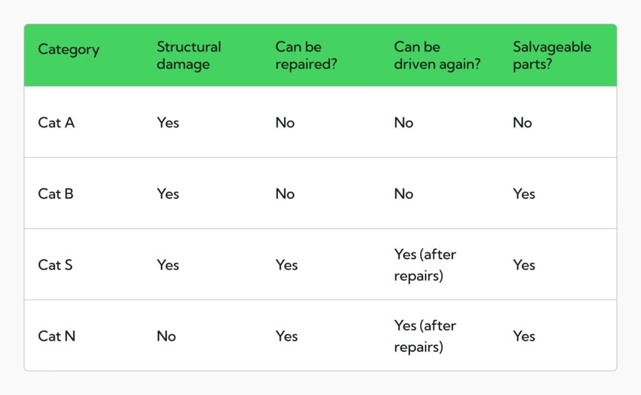The height and width of the screenshot is (395, 641).
Task: Click Cat B's Salvageable parts cell
Action: (524, 194)
